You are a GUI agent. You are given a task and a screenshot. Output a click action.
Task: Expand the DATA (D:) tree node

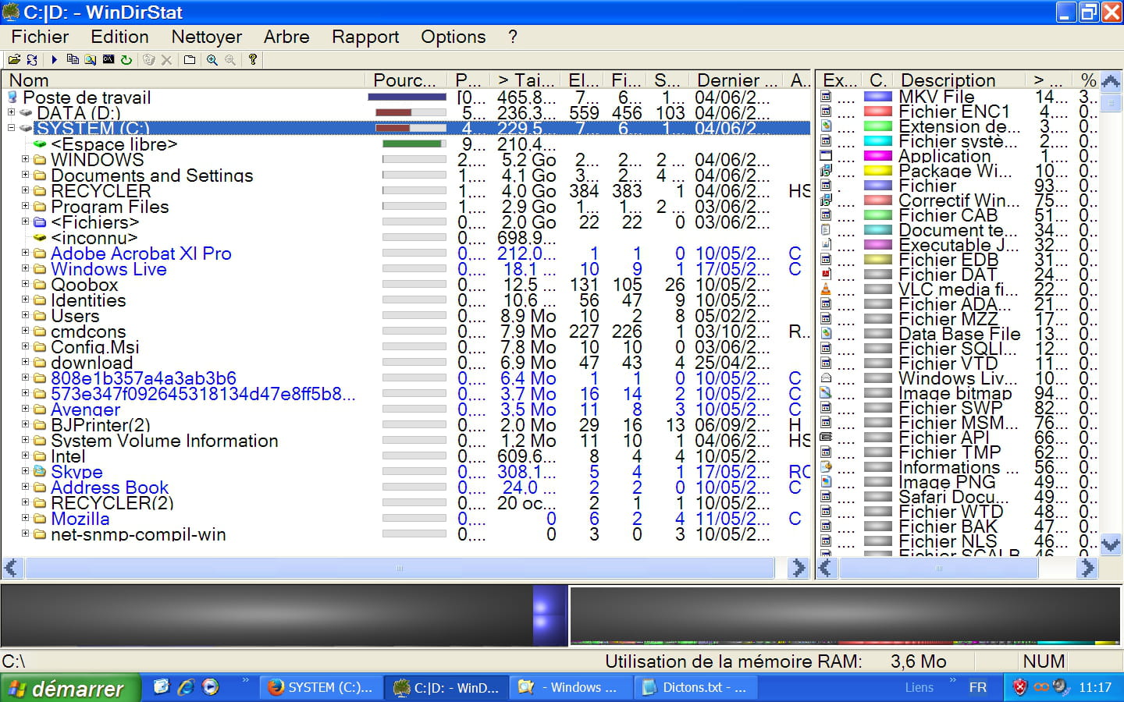[x=11, y=112]
